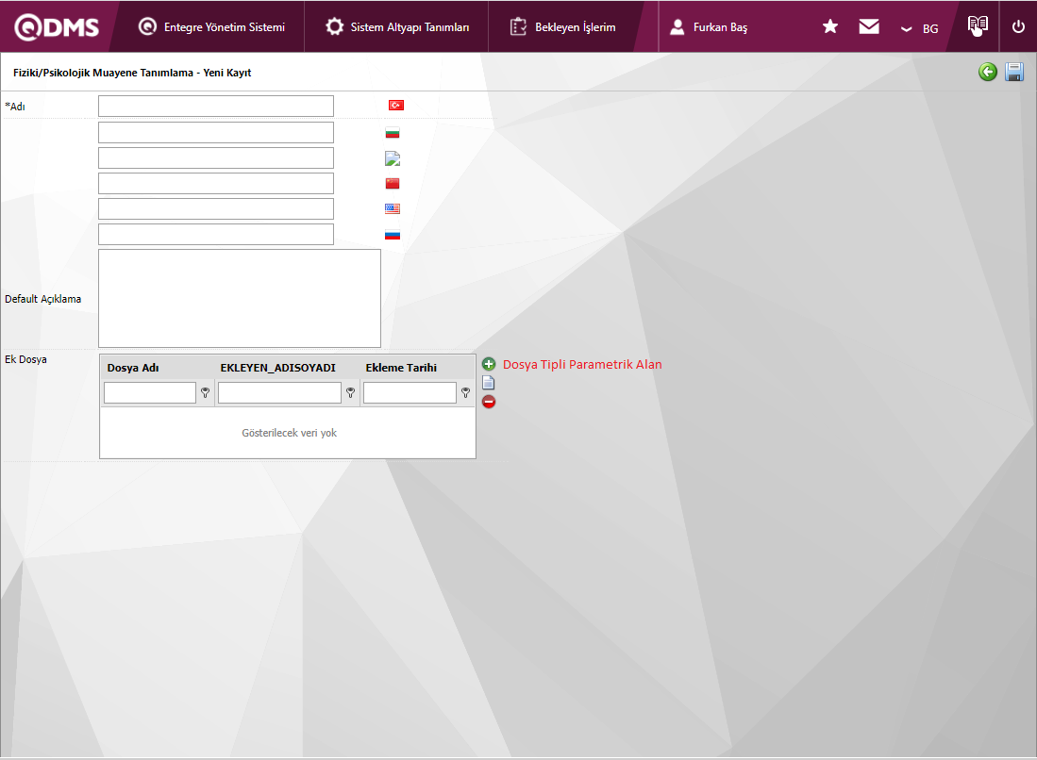Open Entegre Yönetim Sistemi menu
The width and height of the screenshot is (1037, 760).
click(x=211, y=27)
